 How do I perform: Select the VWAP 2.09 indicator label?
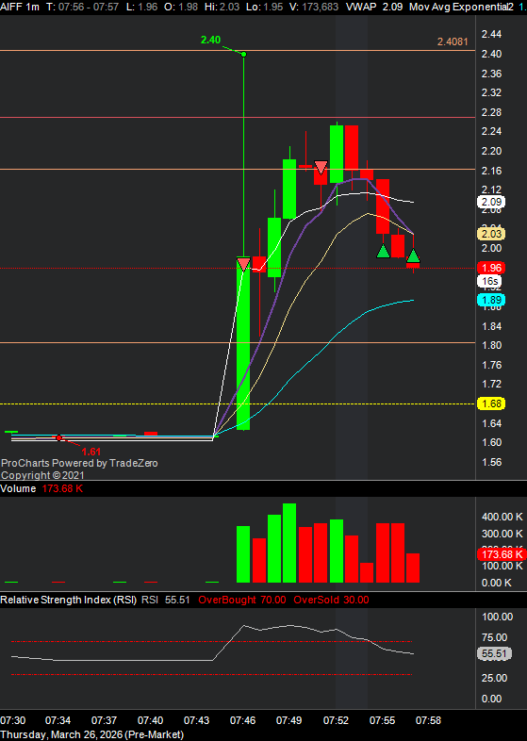click(x=375, y=8)
